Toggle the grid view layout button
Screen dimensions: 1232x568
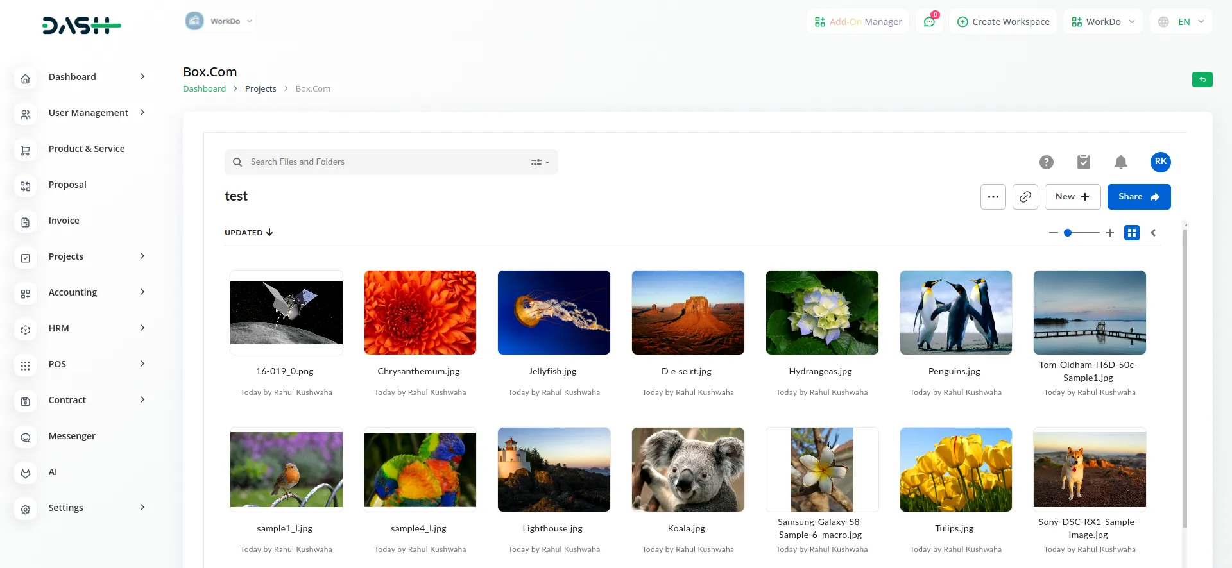click(1131, 233)
